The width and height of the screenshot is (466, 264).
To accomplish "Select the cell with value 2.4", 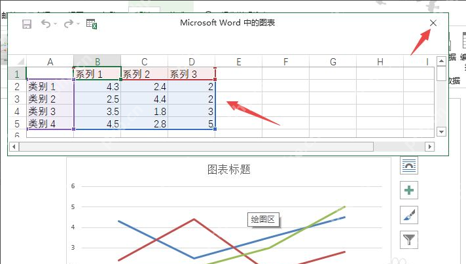I will pyautogui.click(x=145, y=86).
